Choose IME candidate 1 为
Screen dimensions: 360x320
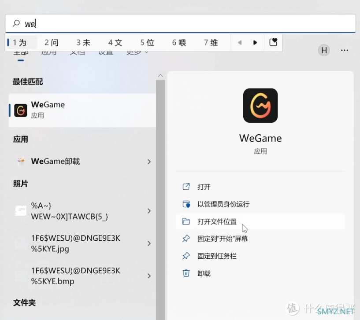(22, 43)
